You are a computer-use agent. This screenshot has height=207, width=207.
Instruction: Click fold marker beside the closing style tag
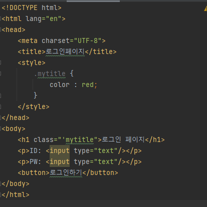coord(1,106)
